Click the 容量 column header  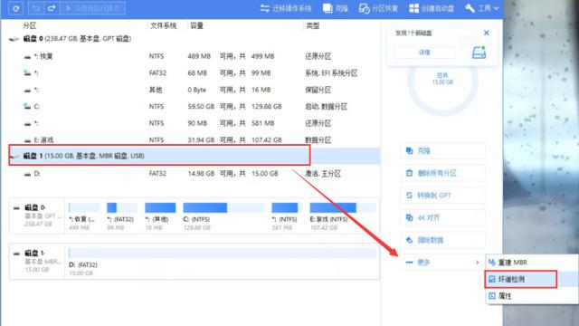coord(197,25)
